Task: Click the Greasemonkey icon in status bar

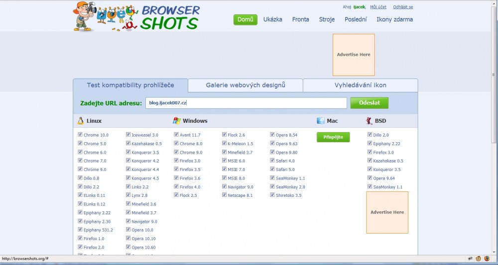Action: tap(479, 259)
